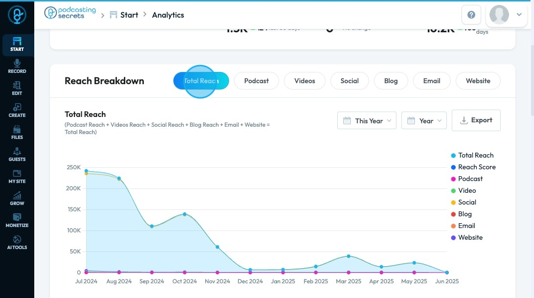
Task: Select the Total Reach tab
Action: click(201, 81)
